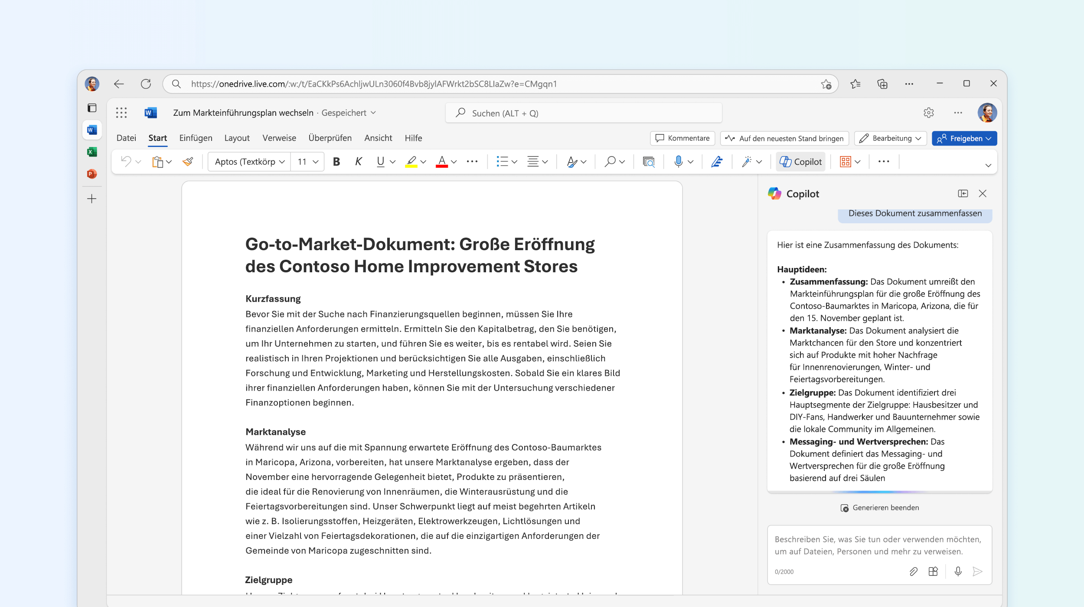Click the Format Painter brush icon
The image size is (1084, 607).
tap(188, 162)
